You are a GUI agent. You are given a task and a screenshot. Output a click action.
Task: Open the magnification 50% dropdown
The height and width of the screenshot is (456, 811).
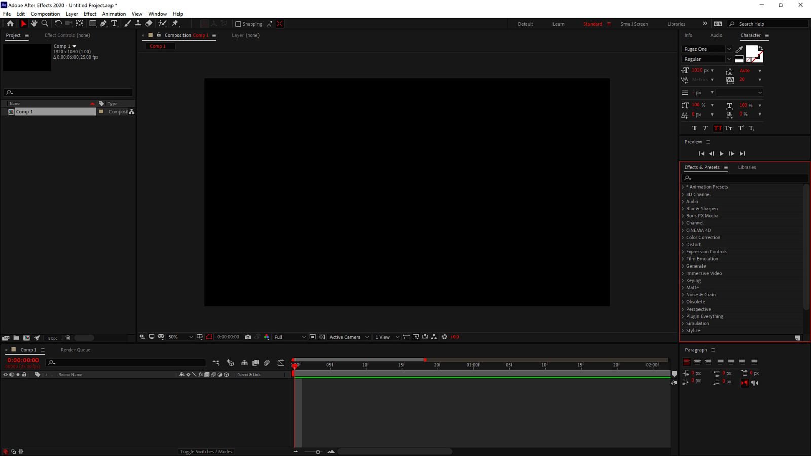pyautogui.click(x=180, y=337)
